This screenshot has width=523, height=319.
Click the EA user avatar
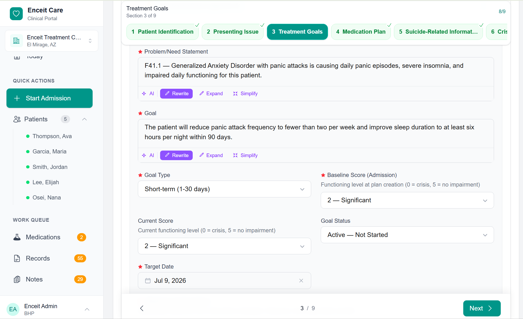13,309
